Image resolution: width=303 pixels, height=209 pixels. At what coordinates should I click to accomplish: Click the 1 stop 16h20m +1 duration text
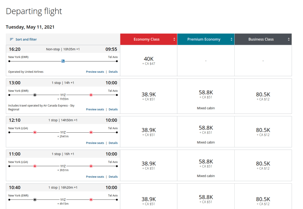[63, 188]
